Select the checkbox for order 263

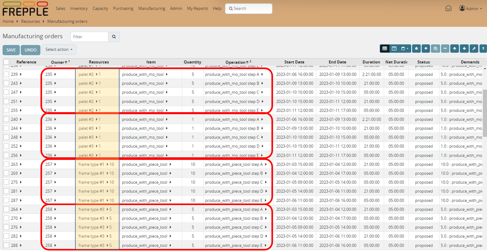click(x=6, y=164)
